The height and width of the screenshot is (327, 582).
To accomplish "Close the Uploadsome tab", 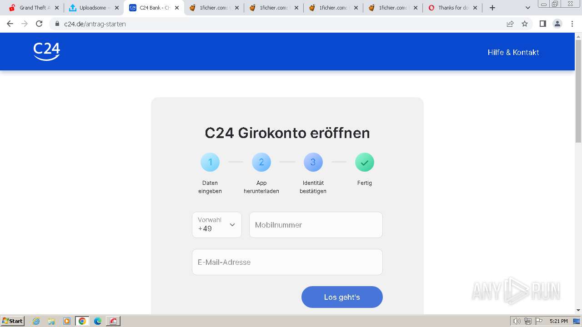I will [117, 8].
